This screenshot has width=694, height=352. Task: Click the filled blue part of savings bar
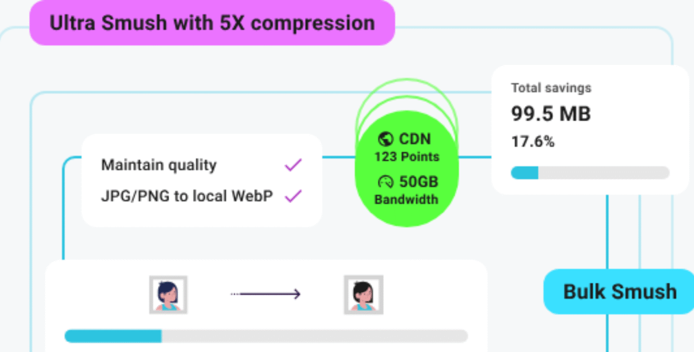[524, 173]
